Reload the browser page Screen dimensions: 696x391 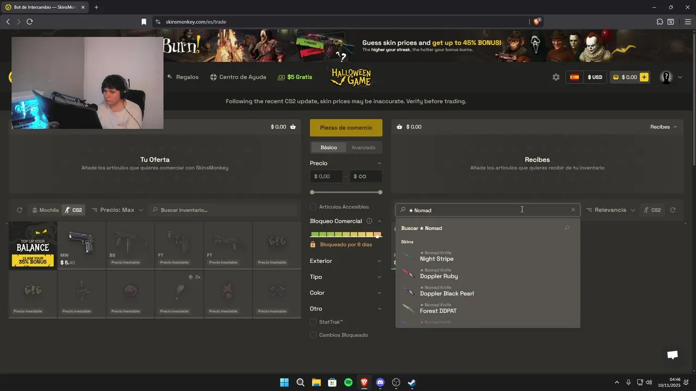(x=29, y=22)
